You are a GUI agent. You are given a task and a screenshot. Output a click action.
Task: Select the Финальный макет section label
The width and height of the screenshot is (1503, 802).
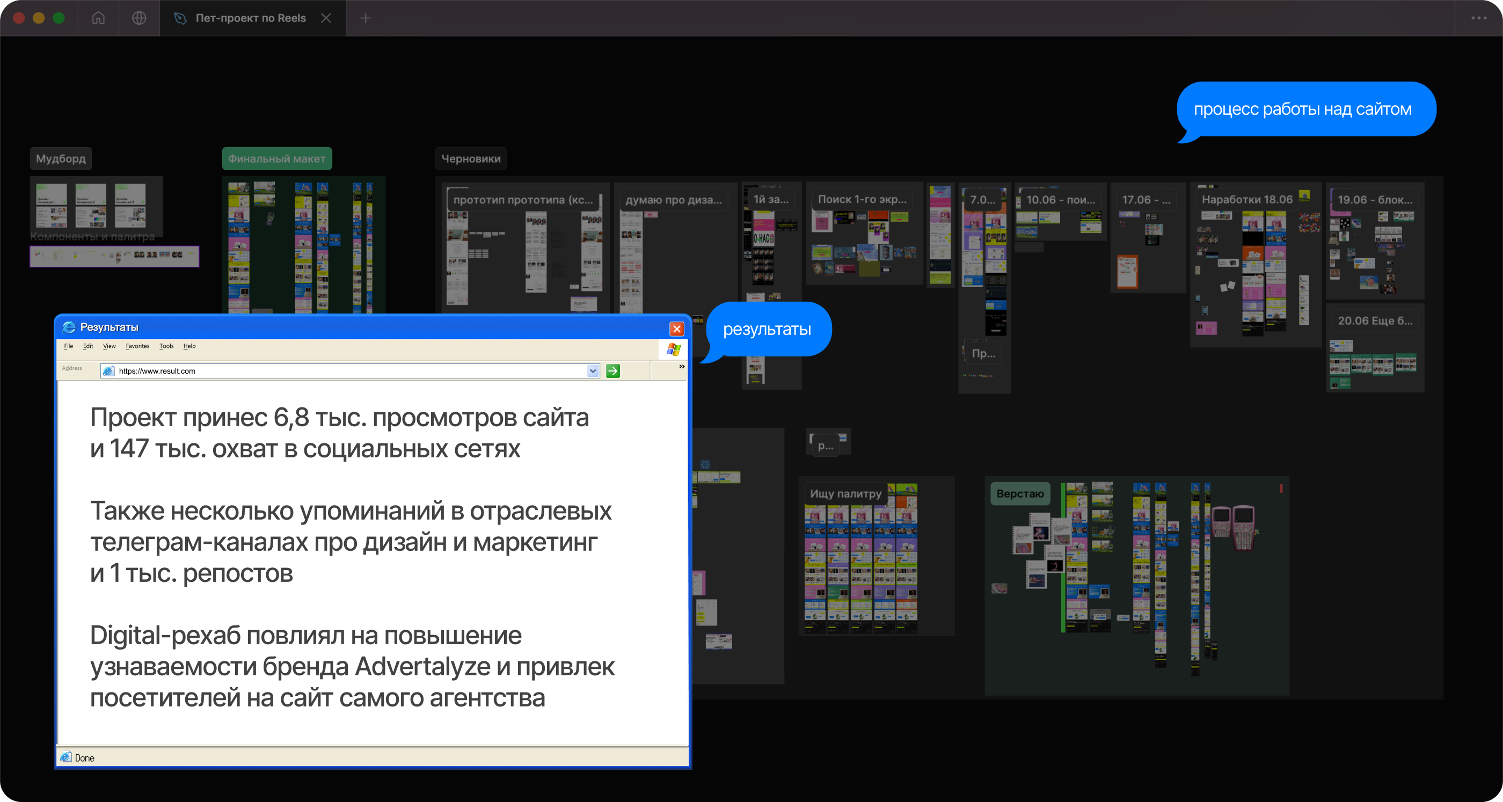pyautogui.click(x=276, y=159)
